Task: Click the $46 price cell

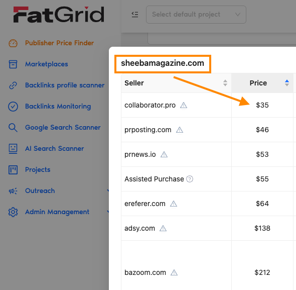Action: [262, 130]
